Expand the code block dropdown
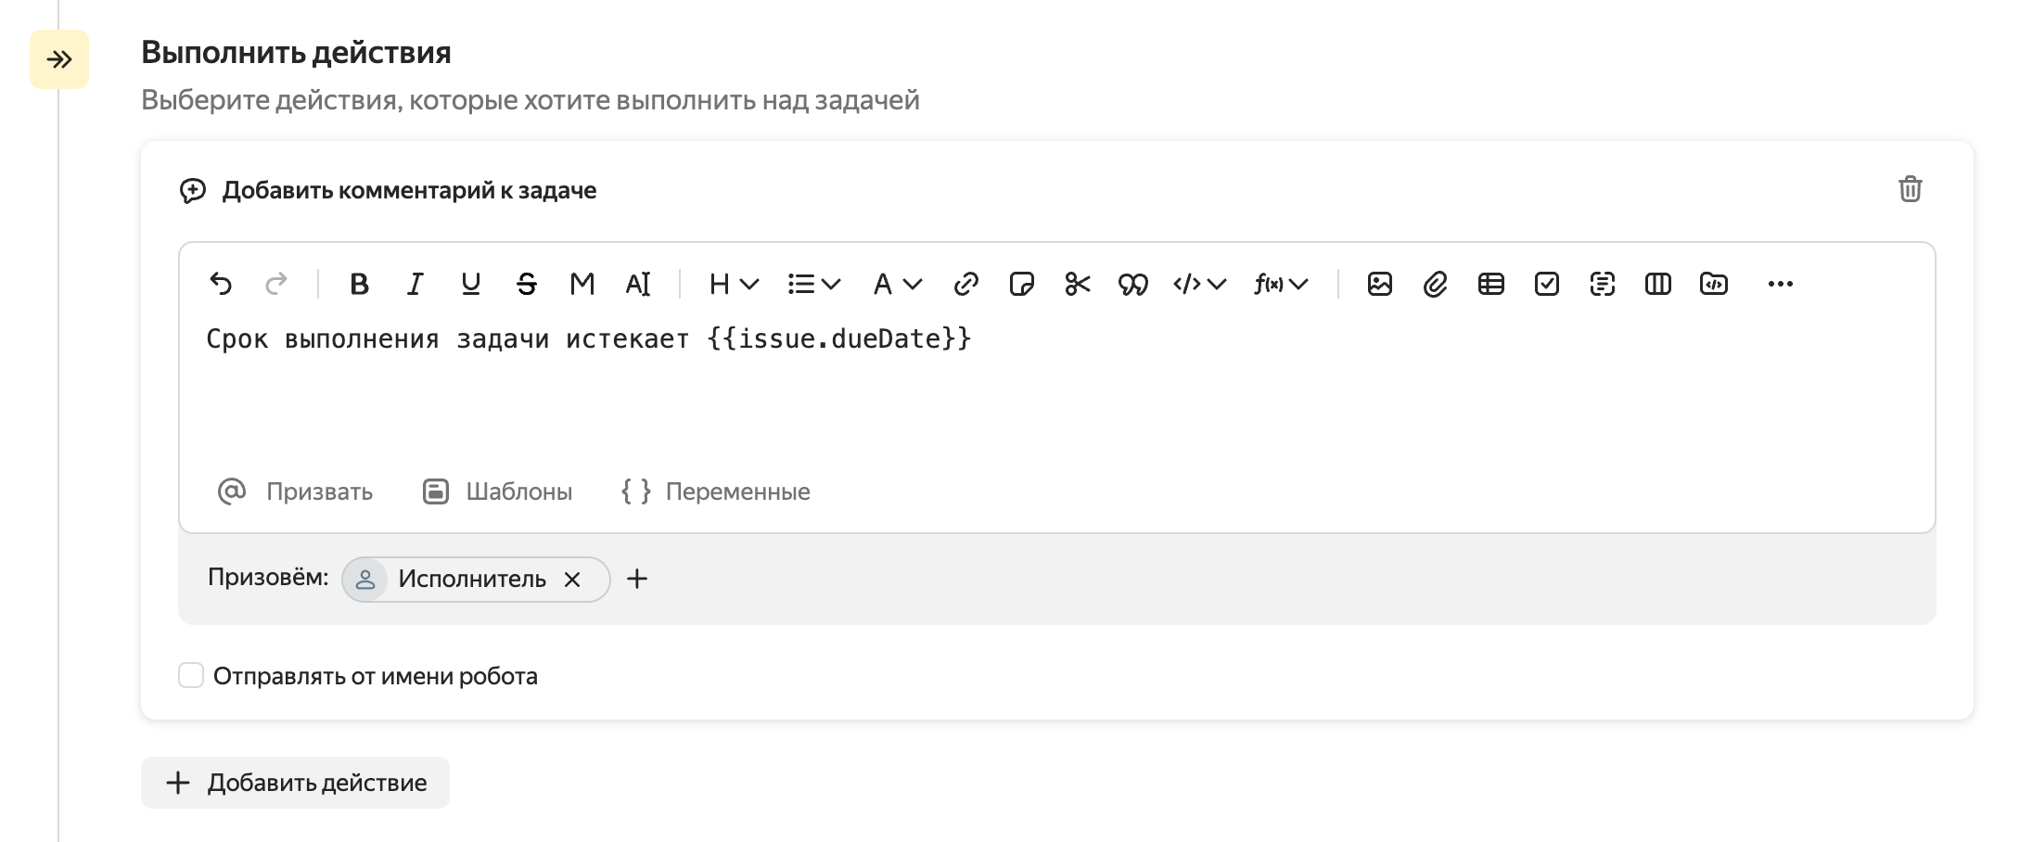This screenshot has height=842, width=2020. coord(1199,284)
